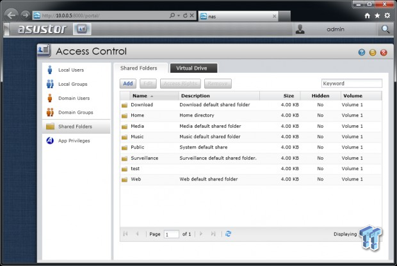Open the admin user menu

336,29
